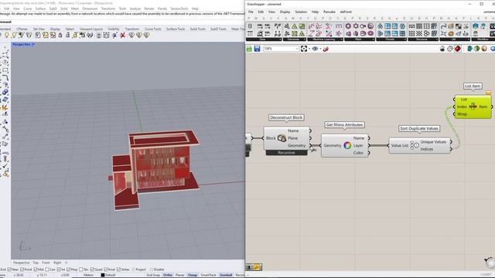
Task: Toggle SmartTrack in Rhino status bar
Action: [x=208, y=275]
